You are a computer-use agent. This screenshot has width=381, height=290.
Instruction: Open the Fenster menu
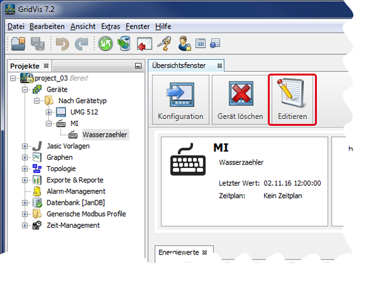click(x=138, y=26)
